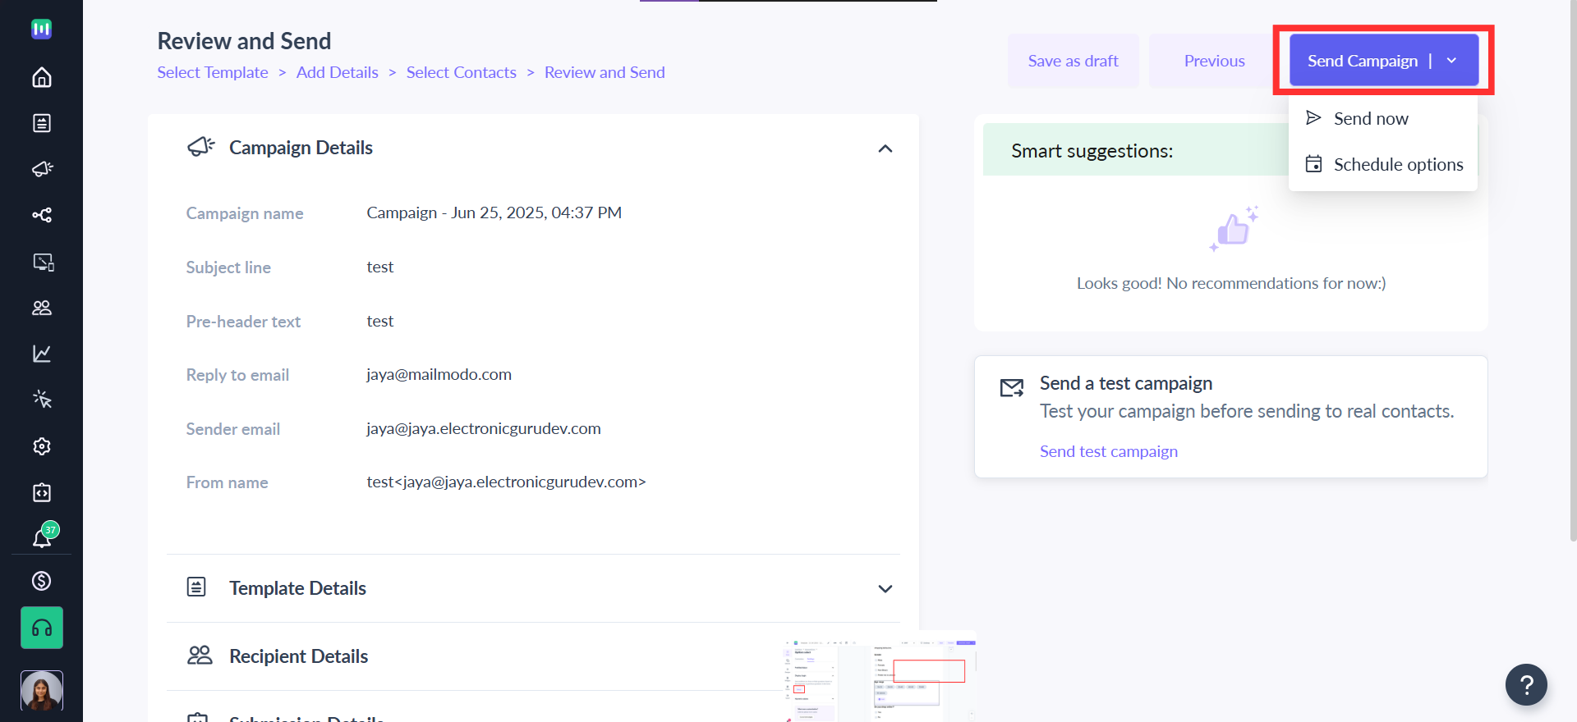Viewport: 1577px width, 722px height.
Task: Expand the Template Details section chevron
Action: click(885, 589)
